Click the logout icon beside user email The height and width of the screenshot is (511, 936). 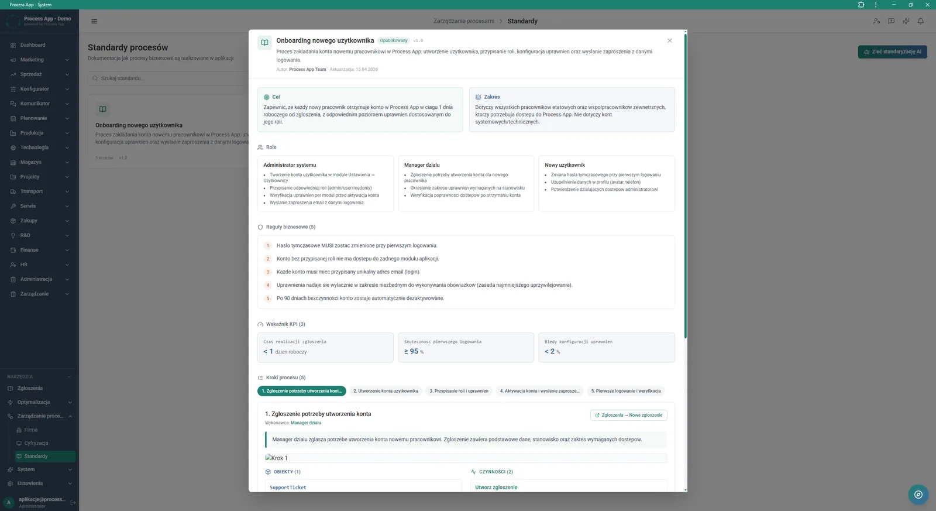[x=73, y=502]
